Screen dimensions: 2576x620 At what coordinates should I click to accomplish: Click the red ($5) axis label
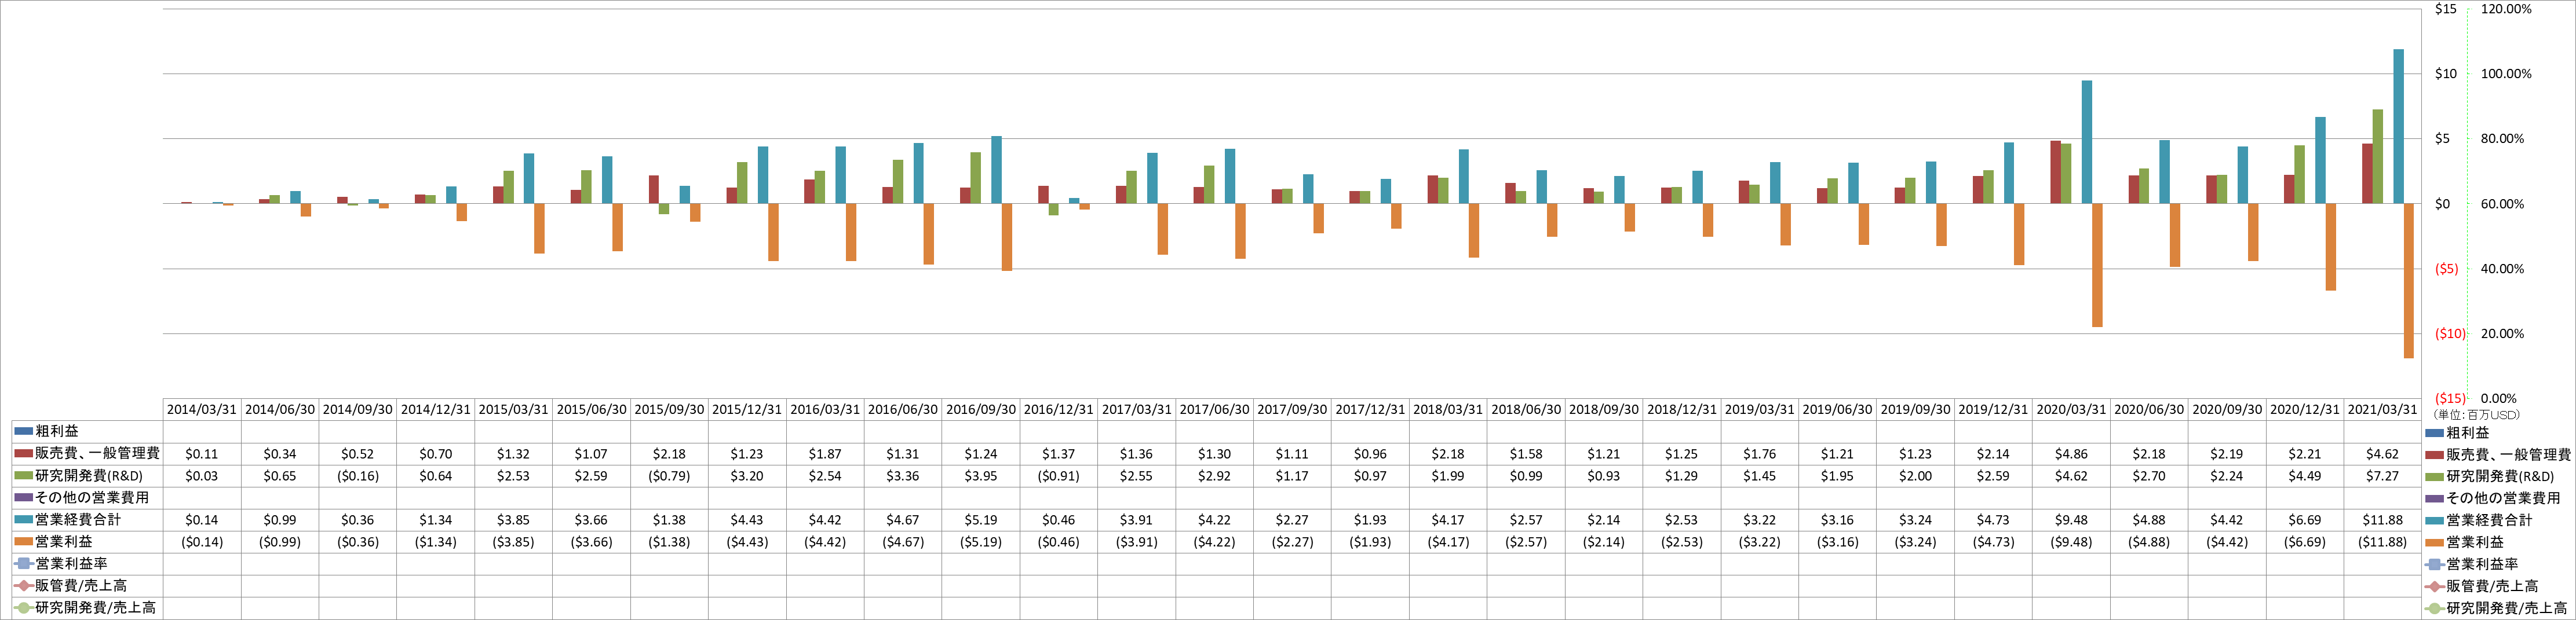[x=2446, y=269]
